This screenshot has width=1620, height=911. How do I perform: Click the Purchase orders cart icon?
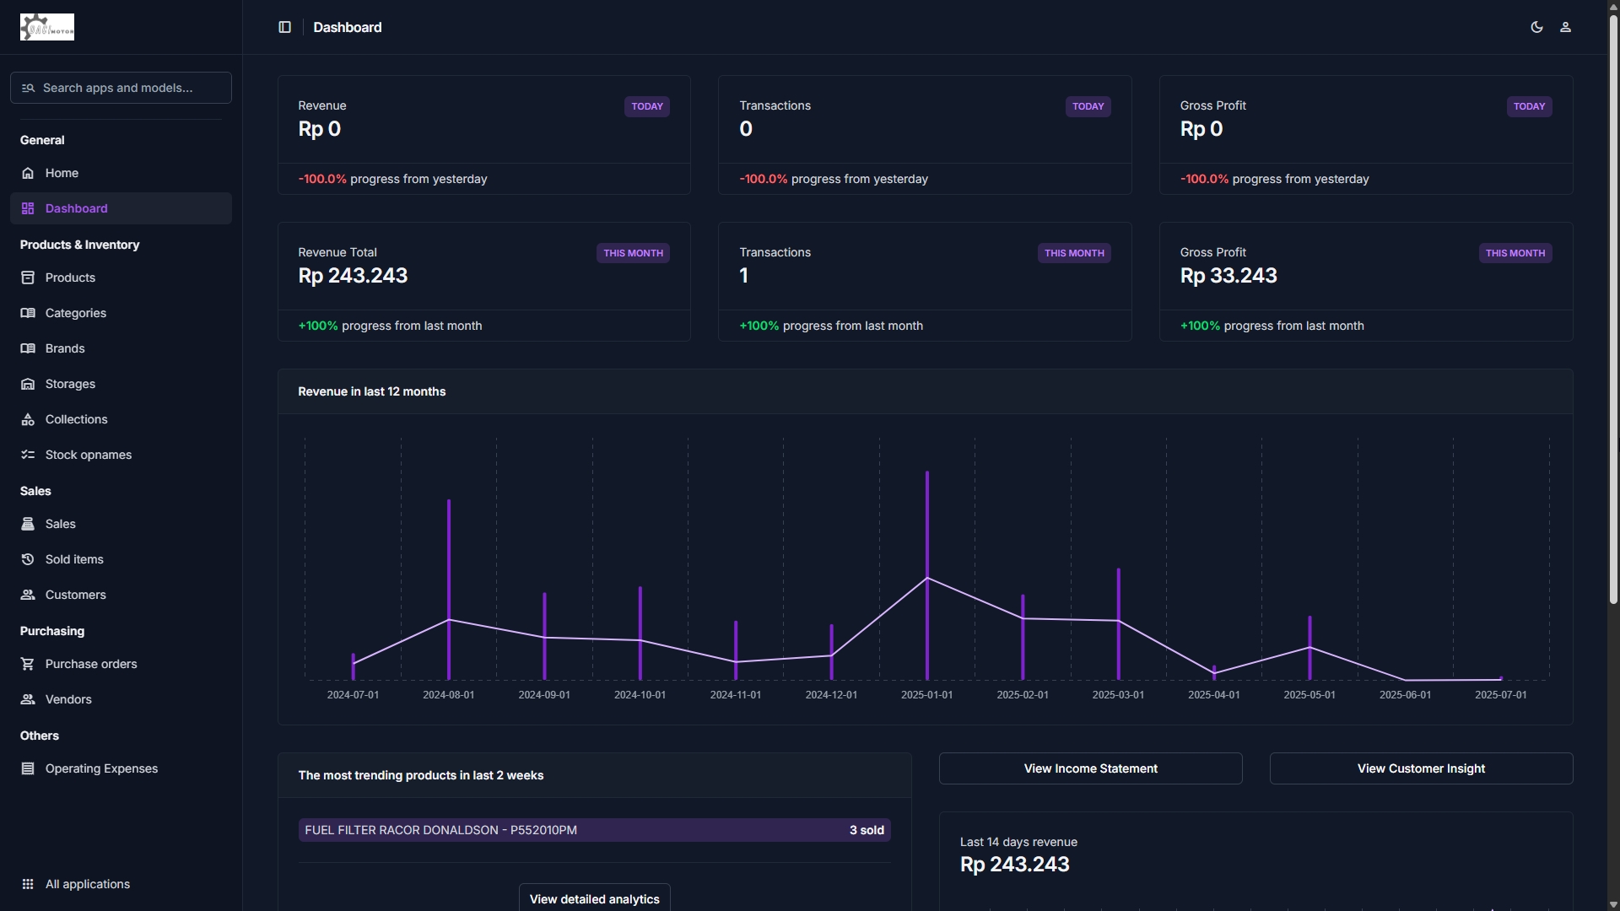[28, 664]
